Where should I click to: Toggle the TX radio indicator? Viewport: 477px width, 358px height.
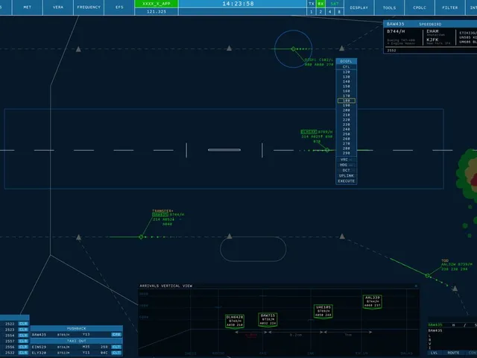point(312,4)
